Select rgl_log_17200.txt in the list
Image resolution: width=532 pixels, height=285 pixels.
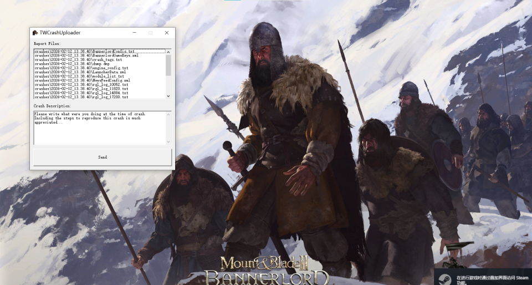point(81,97)
